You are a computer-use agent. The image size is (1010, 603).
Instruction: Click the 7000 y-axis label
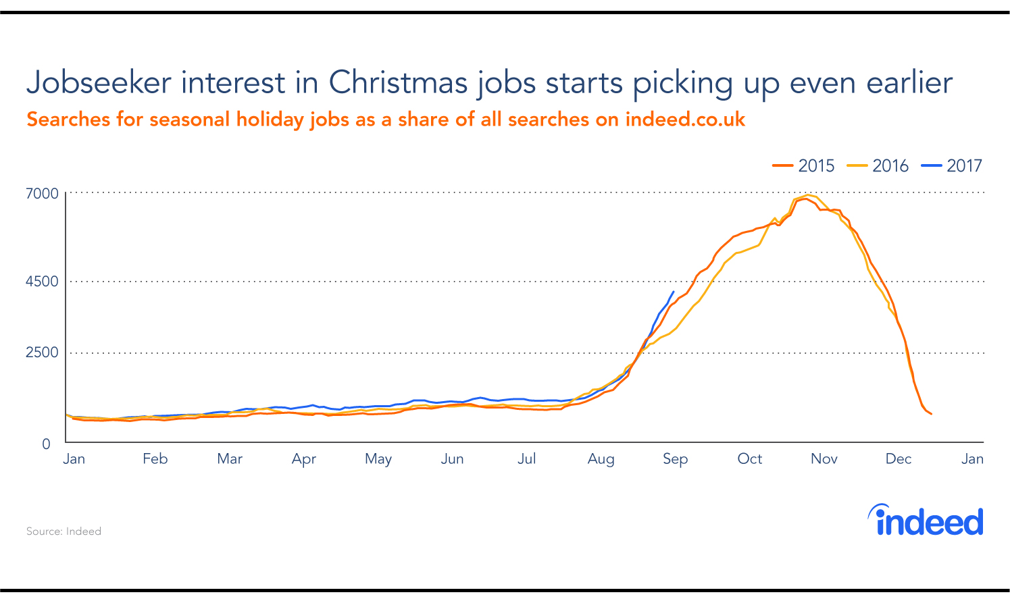(x=42, y=194)
